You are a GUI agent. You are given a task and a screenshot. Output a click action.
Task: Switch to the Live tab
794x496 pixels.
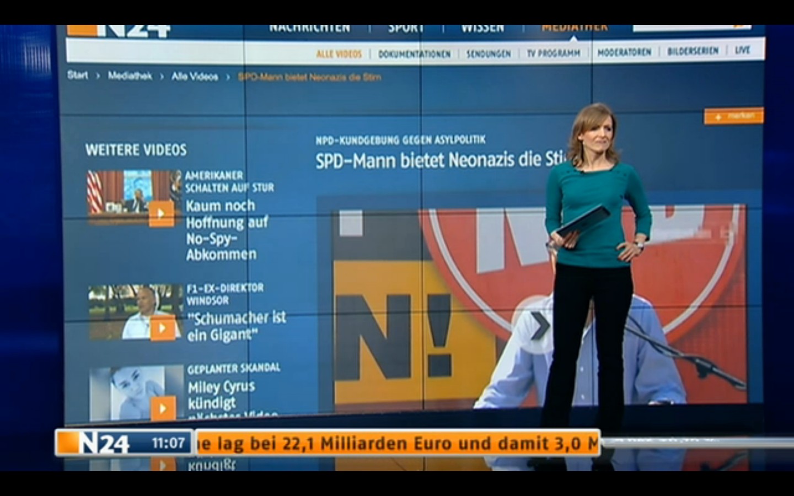[x=742, y=50]
